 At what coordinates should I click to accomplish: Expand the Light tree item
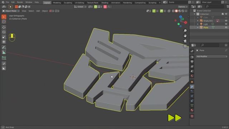tap(198, 24)
